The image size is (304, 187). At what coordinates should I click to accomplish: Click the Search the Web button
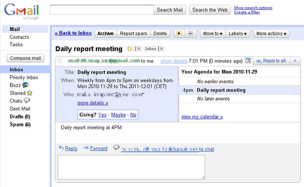pos(210,10)
